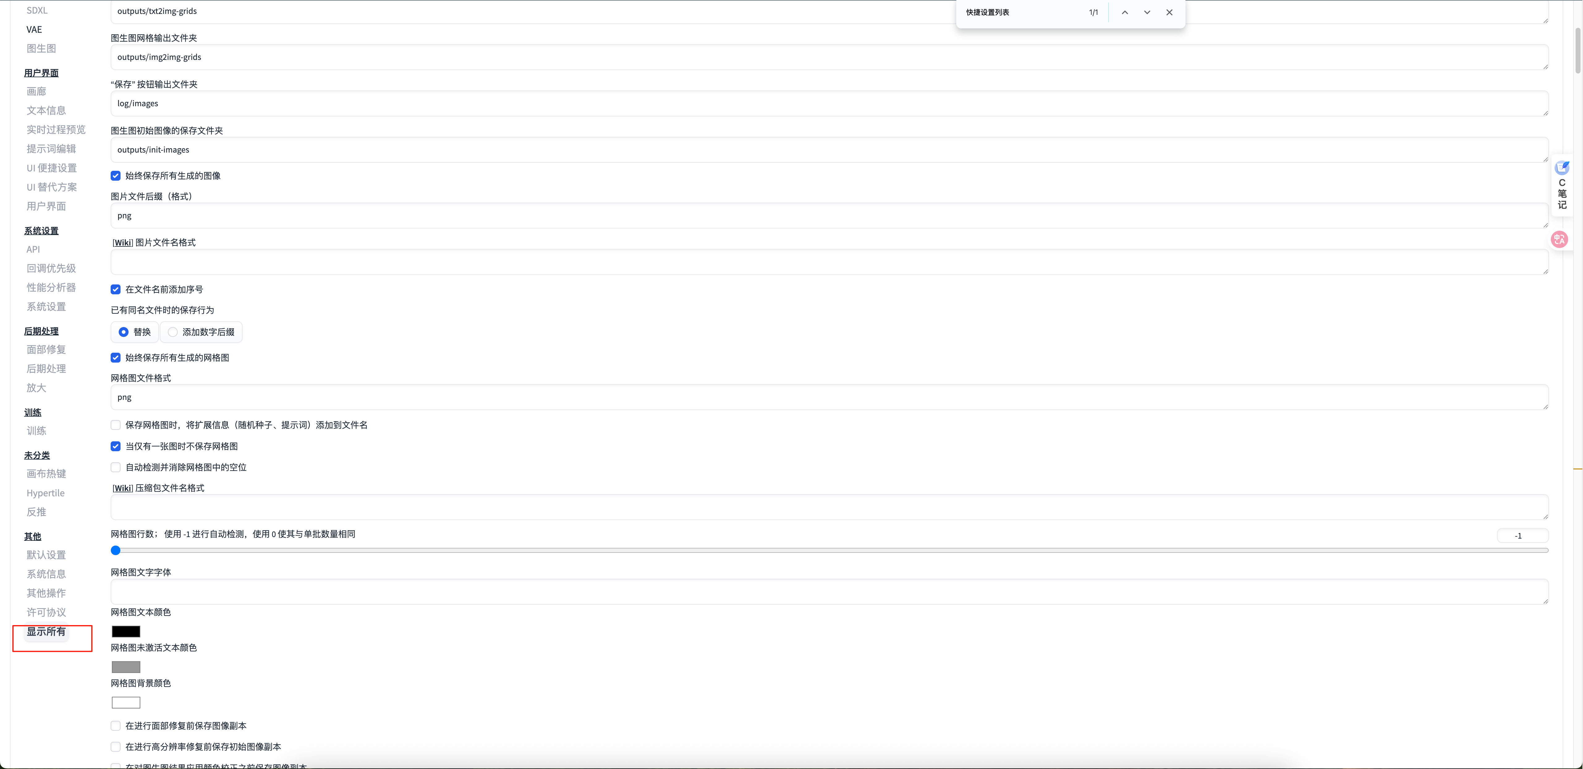The height and width of the screenshot is (769, 1583).
Task: Uncheck 始终保存所有生成的图像 checkbox
Action: (116, 176)
